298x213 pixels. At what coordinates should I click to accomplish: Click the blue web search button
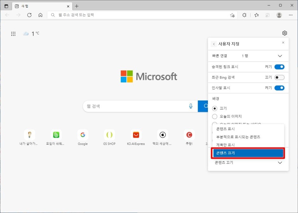(x=203, y=106)
